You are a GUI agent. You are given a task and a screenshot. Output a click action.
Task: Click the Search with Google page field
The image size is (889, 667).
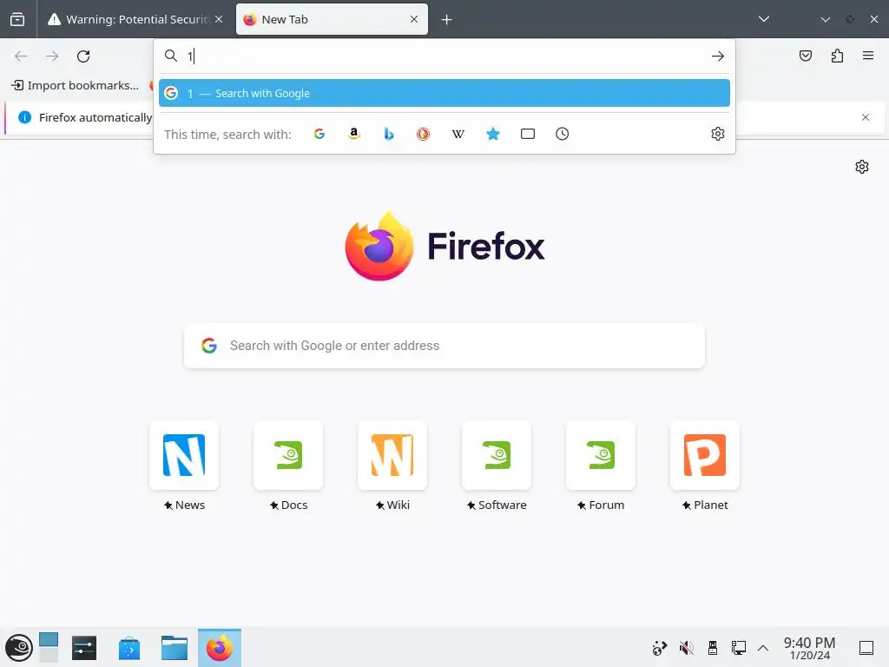click(444, 346)
